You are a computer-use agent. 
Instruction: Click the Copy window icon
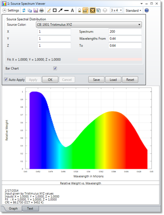coord(30,11)
